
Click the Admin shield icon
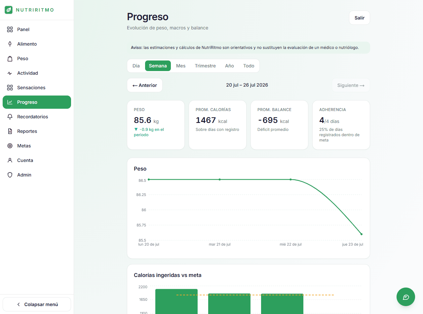pyautogui.click(x=10, y=175)
